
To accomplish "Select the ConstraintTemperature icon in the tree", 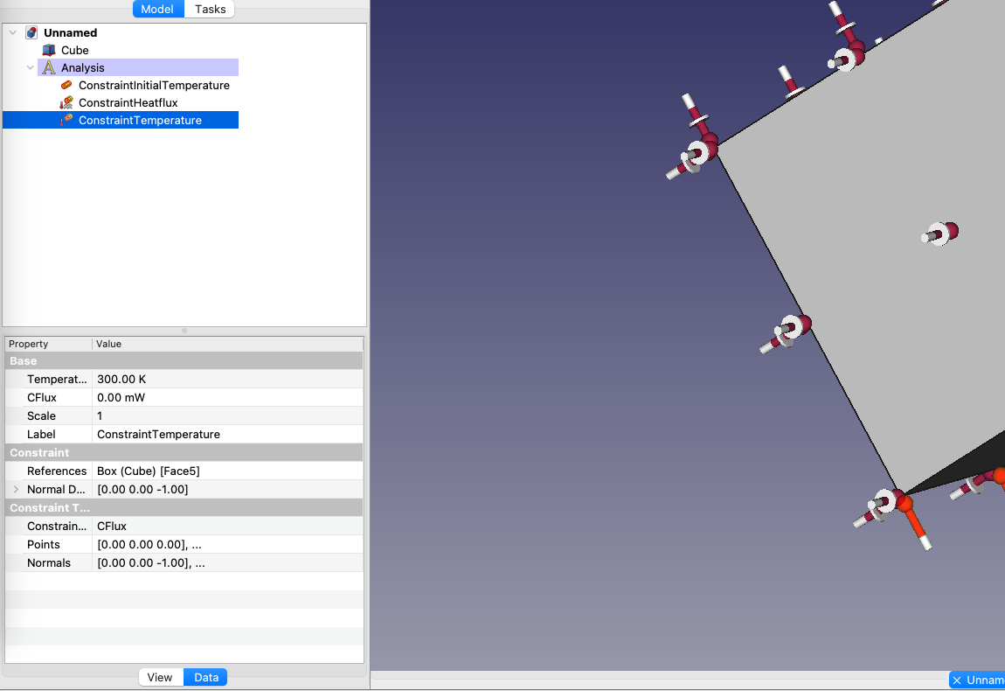I will [67, 120].
